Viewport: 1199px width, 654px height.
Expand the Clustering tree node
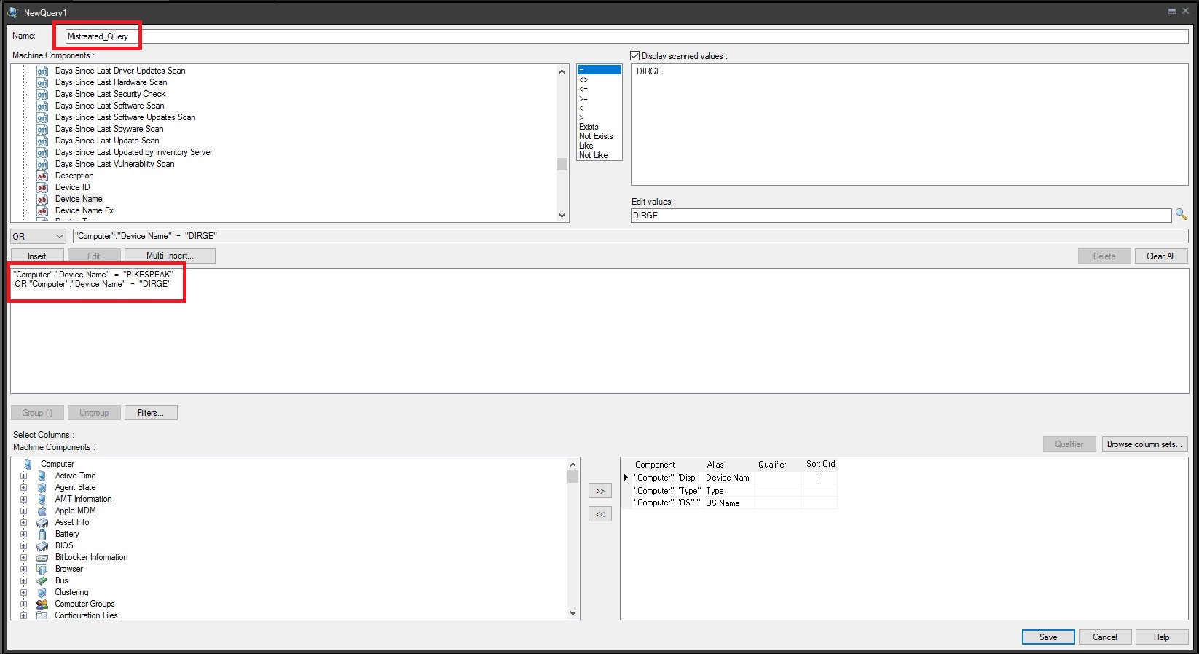click(x=24, y=592)
